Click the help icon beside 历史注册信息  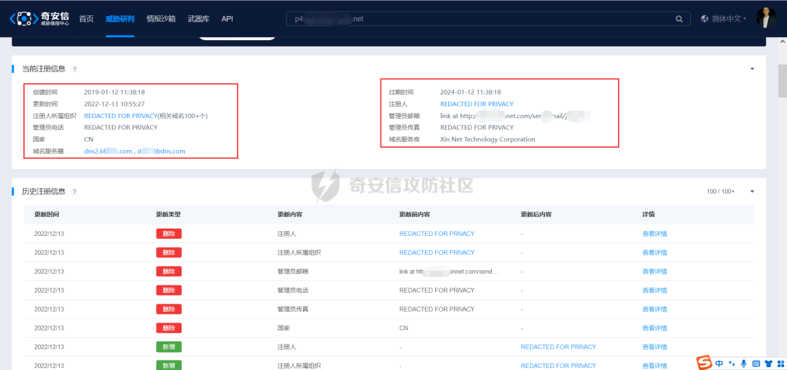[74, 192]
